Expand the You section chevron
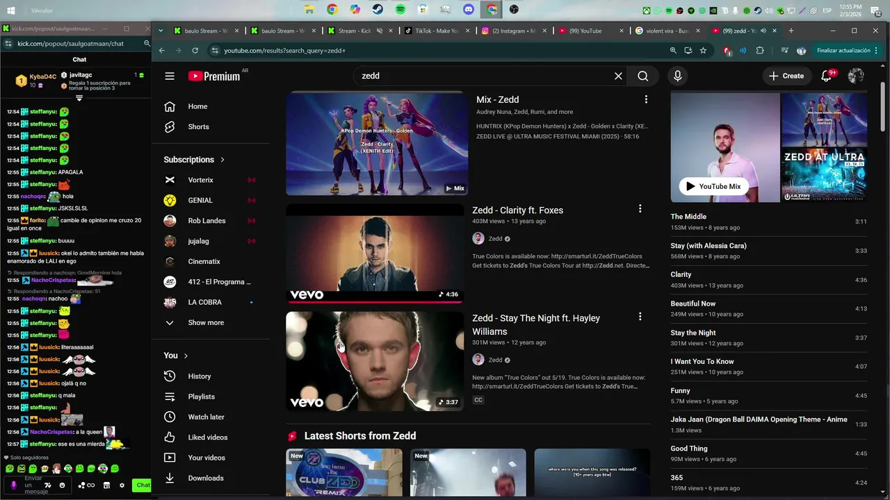Screen dimensions: 890x500 coord(186,356)
